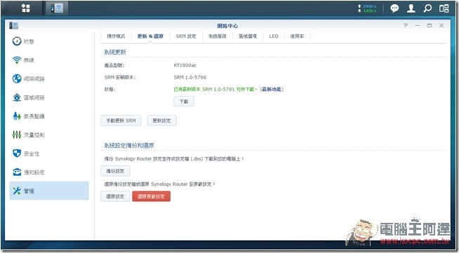The height and width of the screenshot is (253, 459).
Task: Select 無線 wireless Wi-Fi icon in sidebar
Action: pos(17,60)
